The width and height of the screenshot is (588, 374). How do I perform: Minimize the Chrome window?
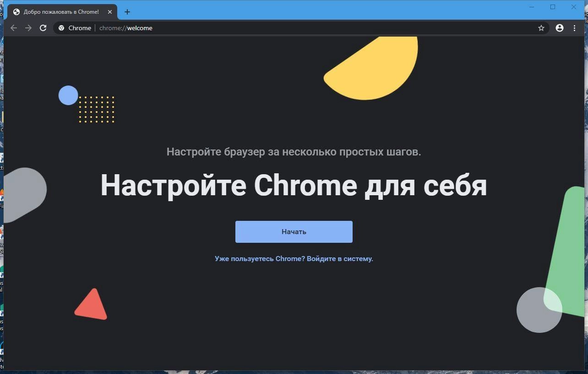pyautogui.click(x=532, y=7)
